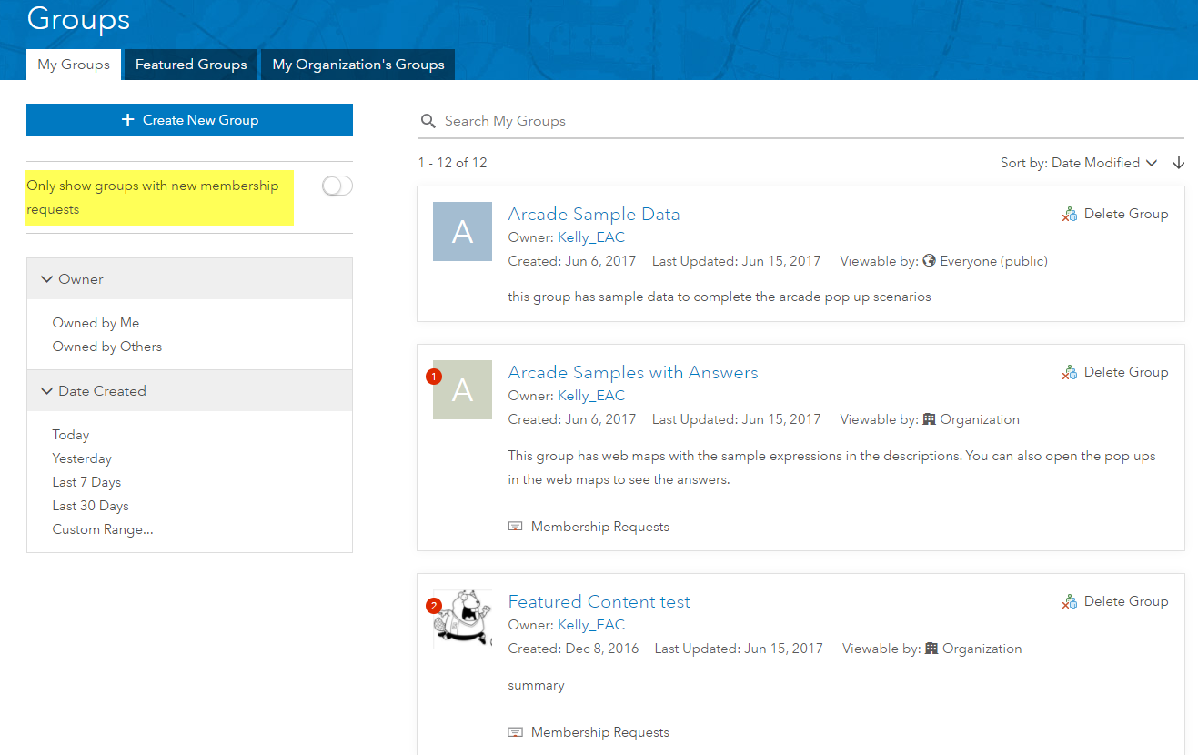Click delete icon for Featured Content test
This screenshot has height=755, width=1198.
point(1070,601)
